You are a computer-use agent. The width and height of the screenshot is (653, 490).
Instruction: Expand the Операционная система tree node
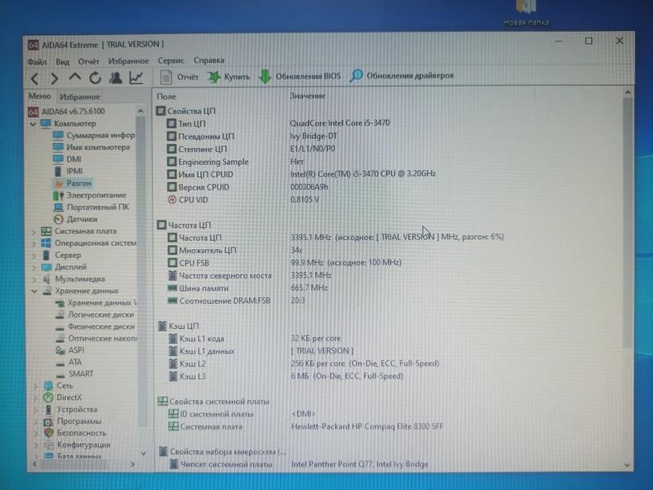pyautogui.click(x=33, y=243)
